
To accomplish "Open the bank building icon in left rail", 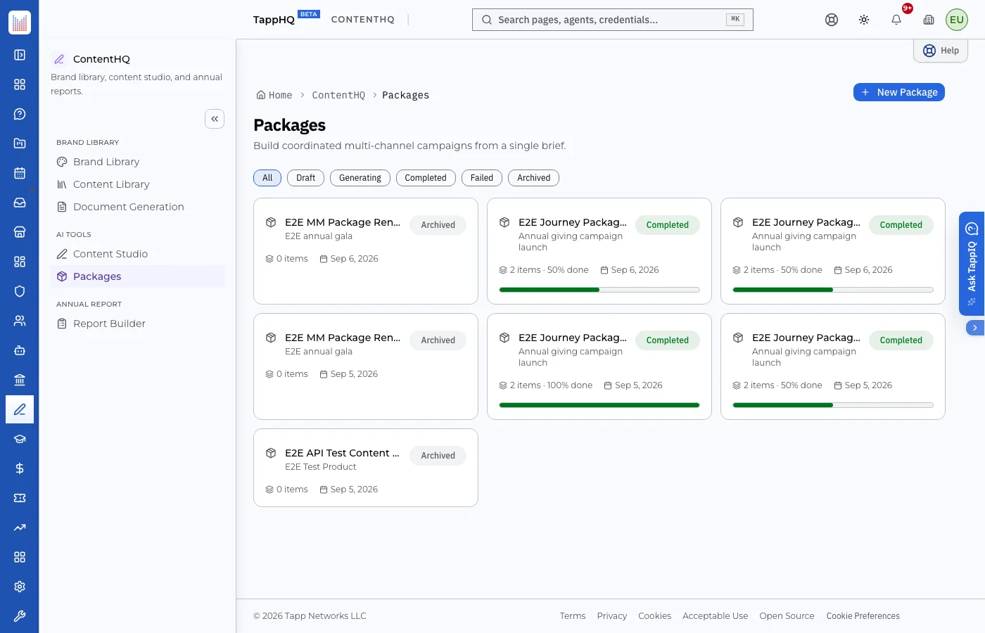I will [20, 380].
